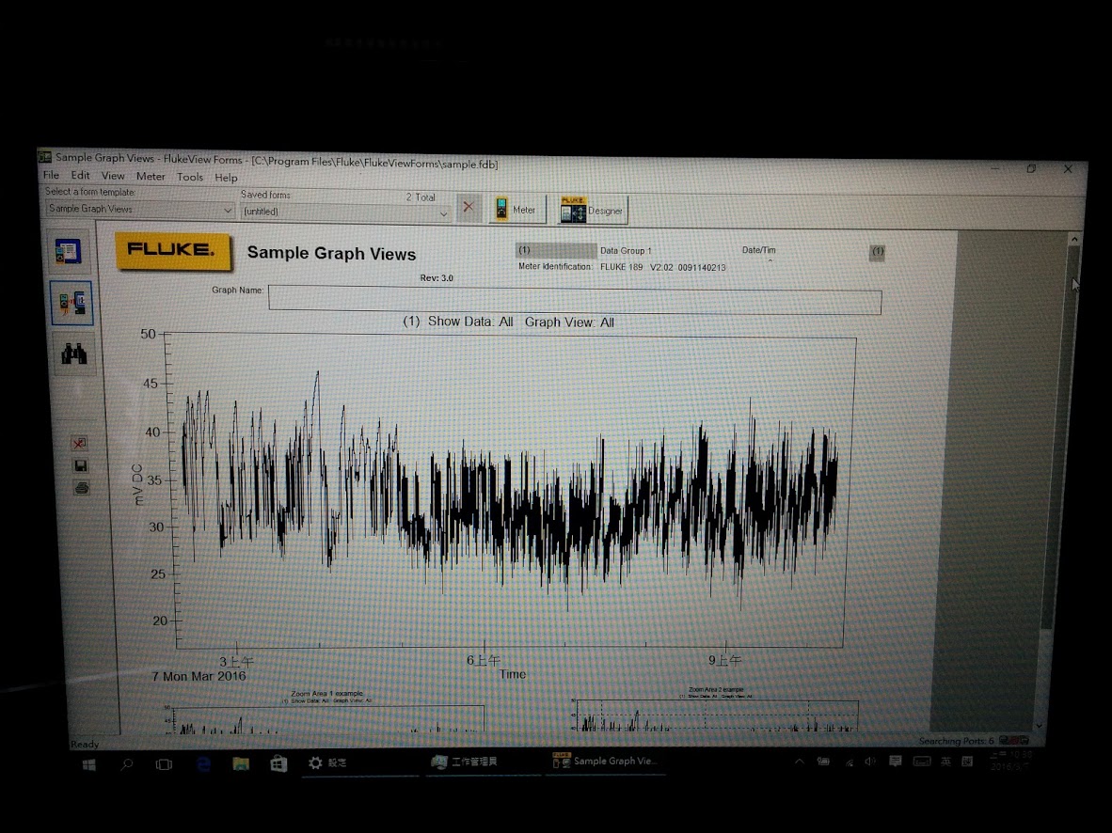
Task: Click the volume speaker tray icon
Action: [870, 762]
